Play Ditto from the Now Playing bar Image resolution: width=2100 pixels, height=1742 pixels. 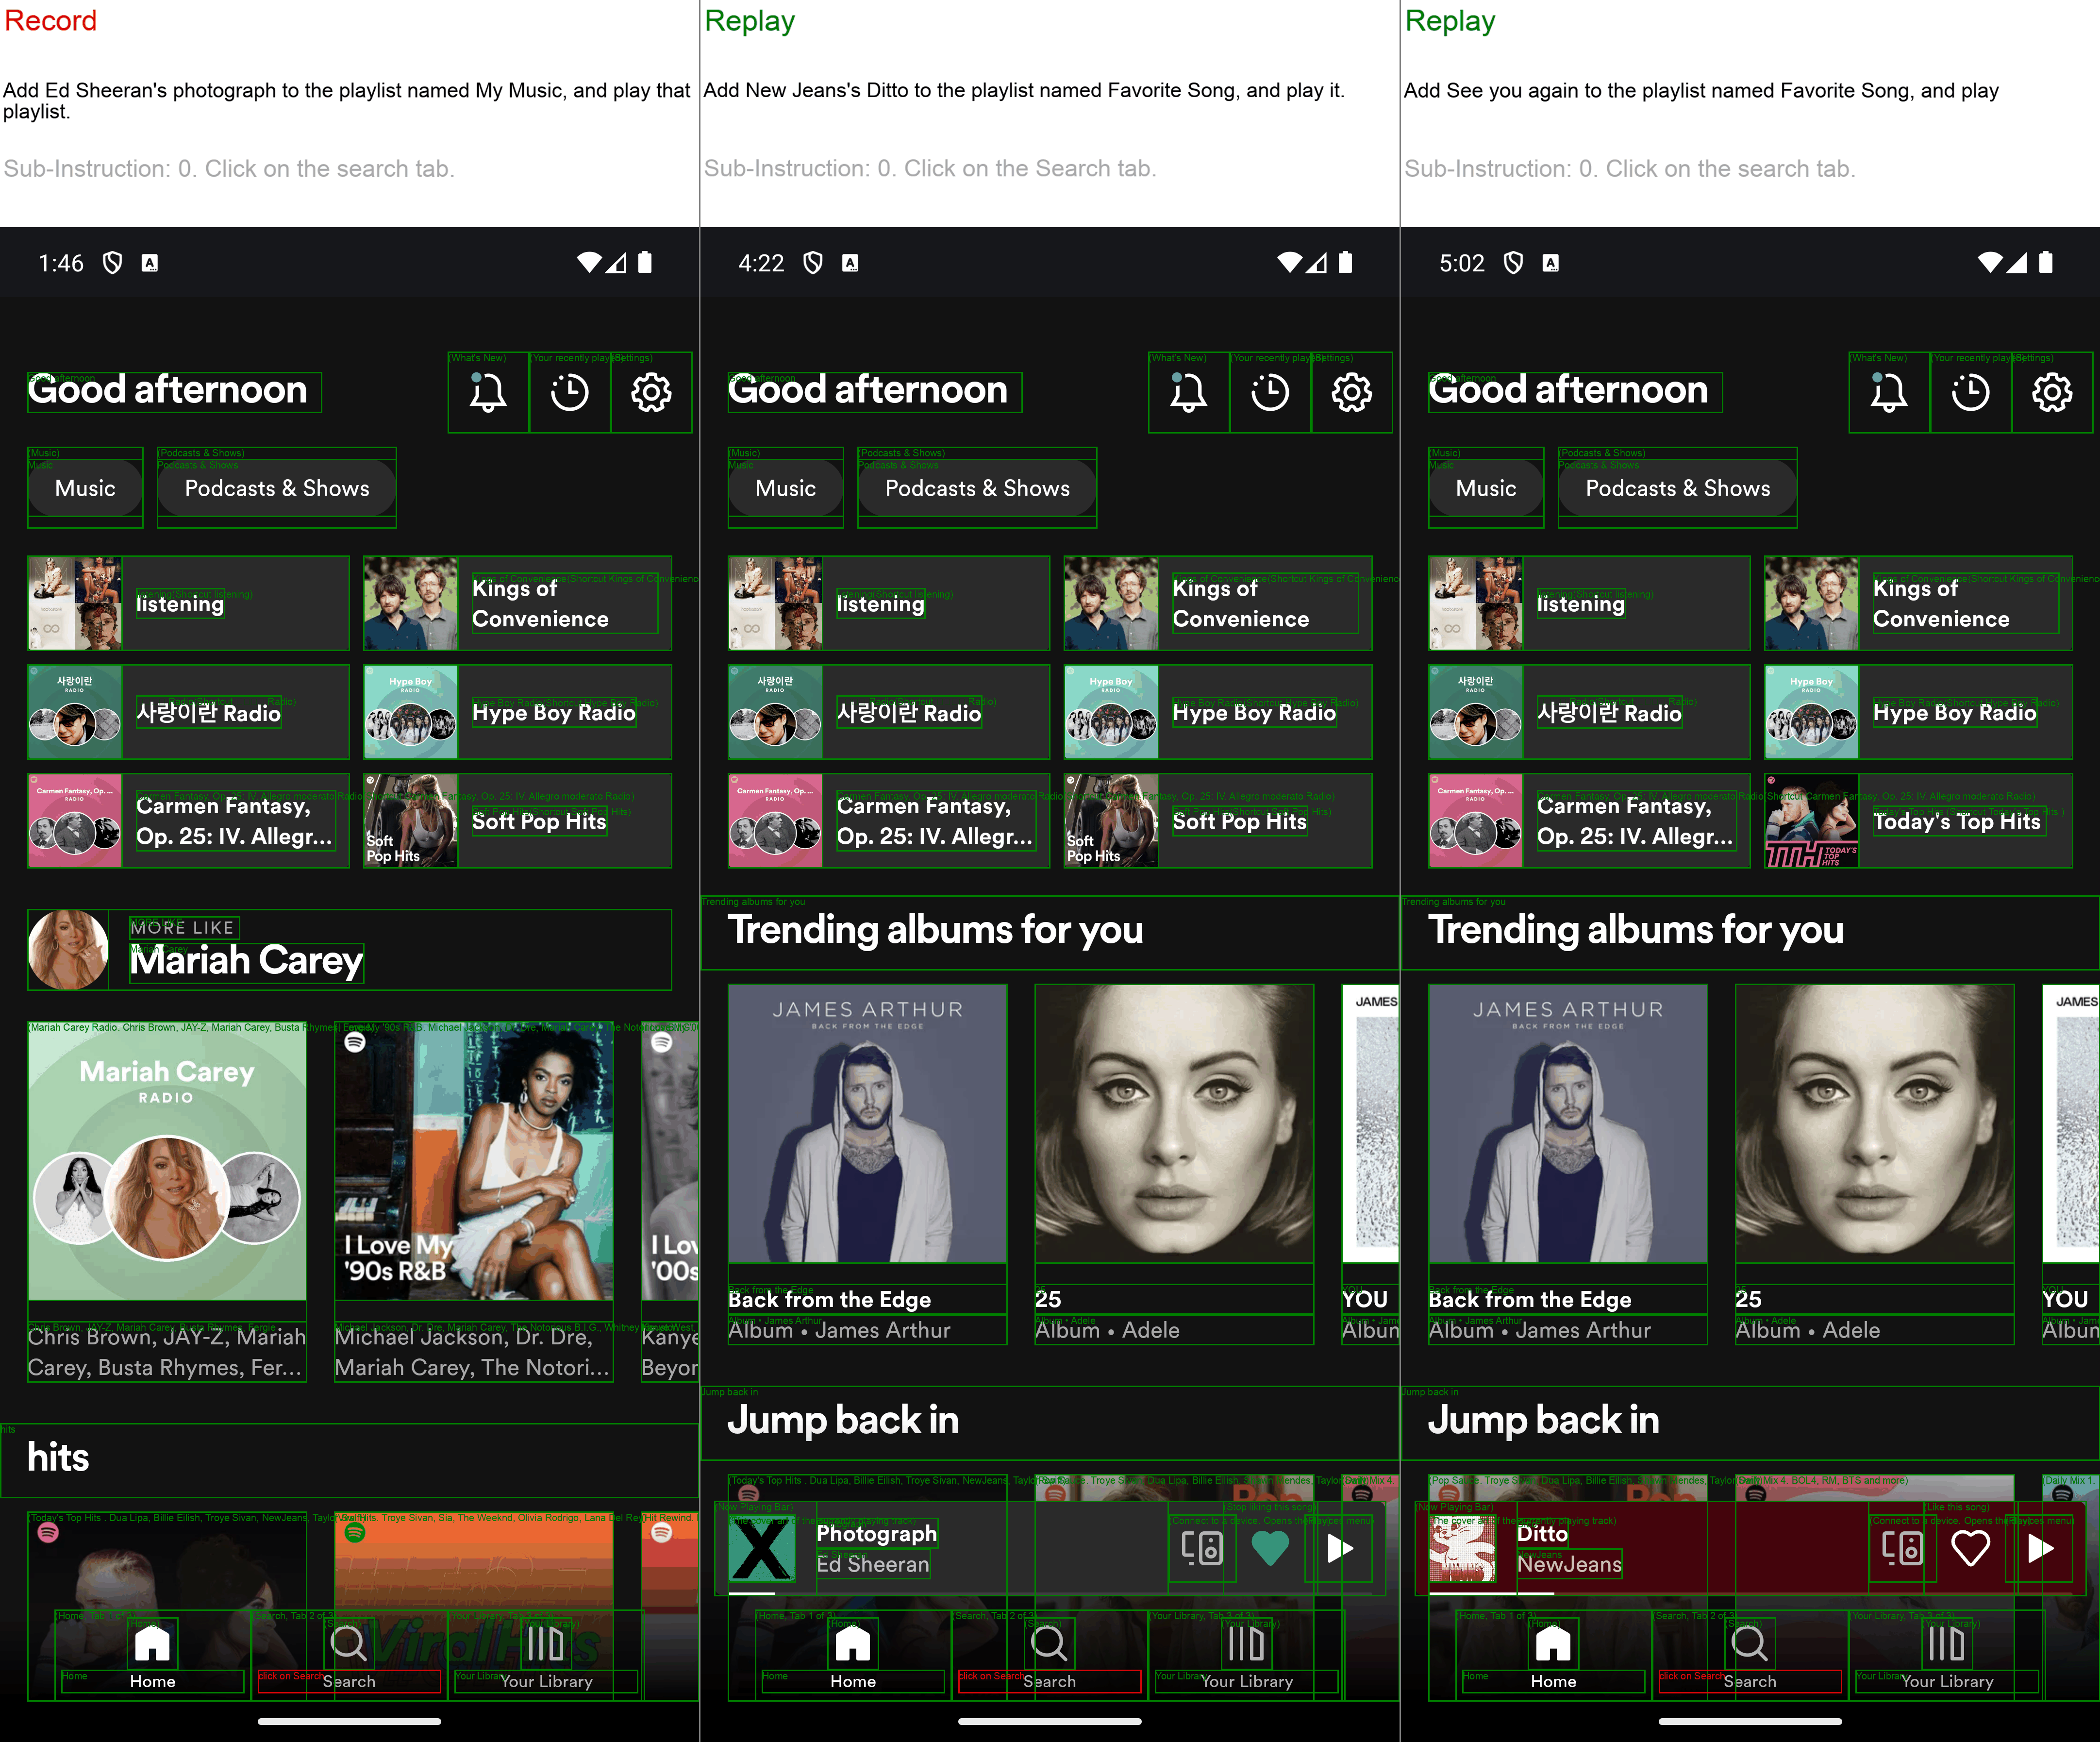2040,1549
